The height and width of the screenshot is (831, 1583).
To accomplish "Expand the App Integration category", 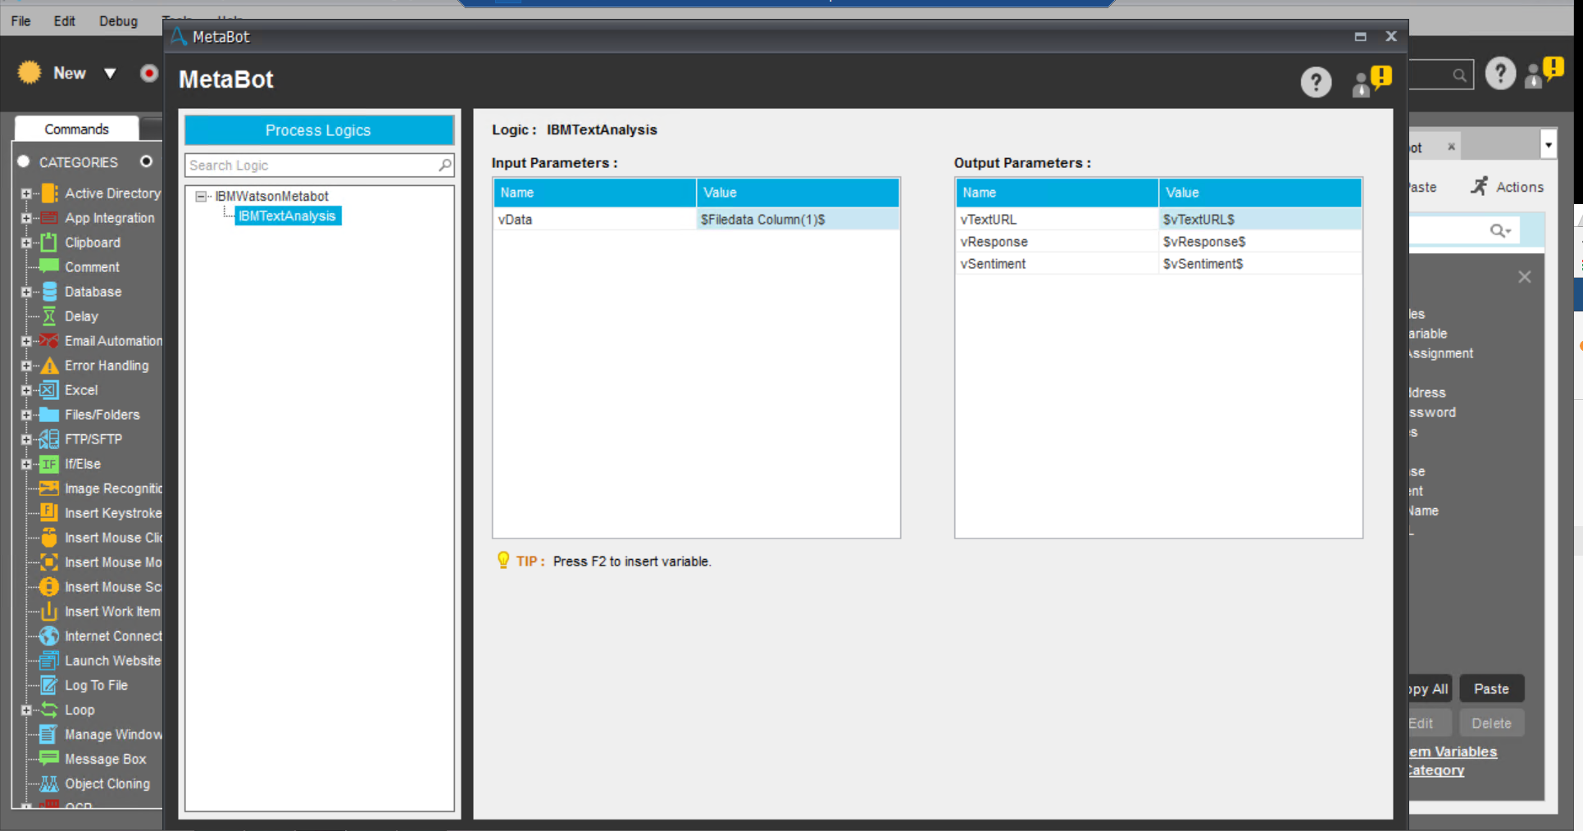I will (26, 219).
